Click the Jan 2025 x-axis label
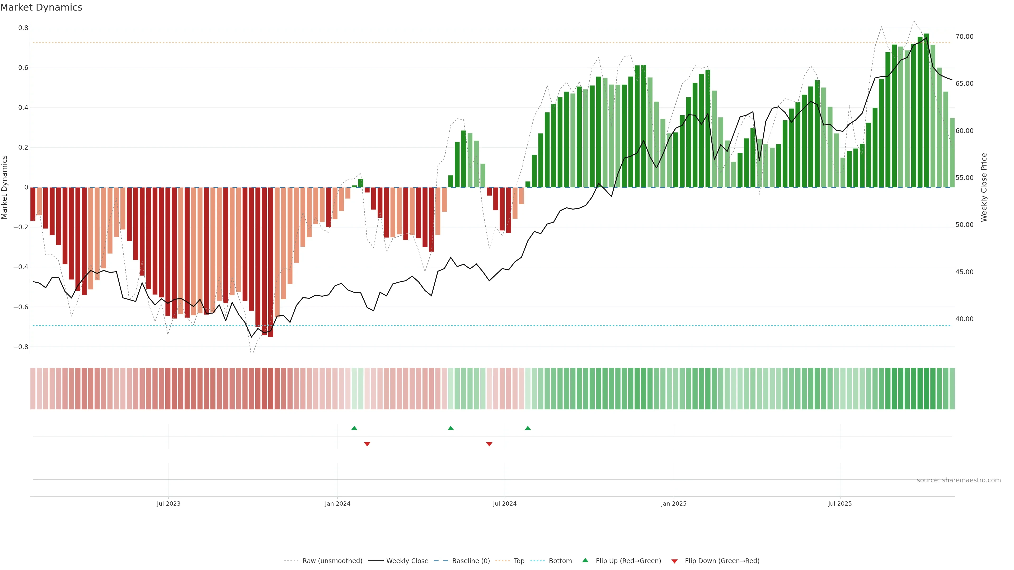 point(674,503)
